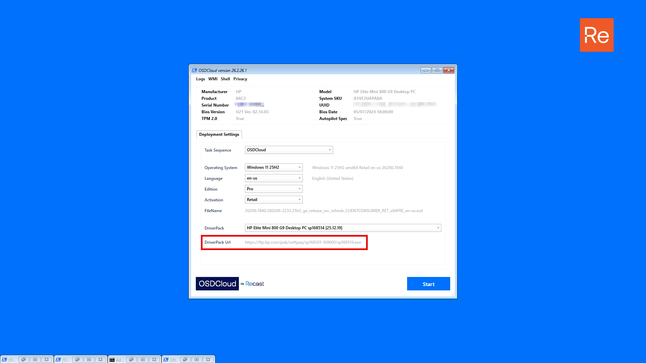Open the Task Sequence dropdown
The image size is (646, 363).
289,150
